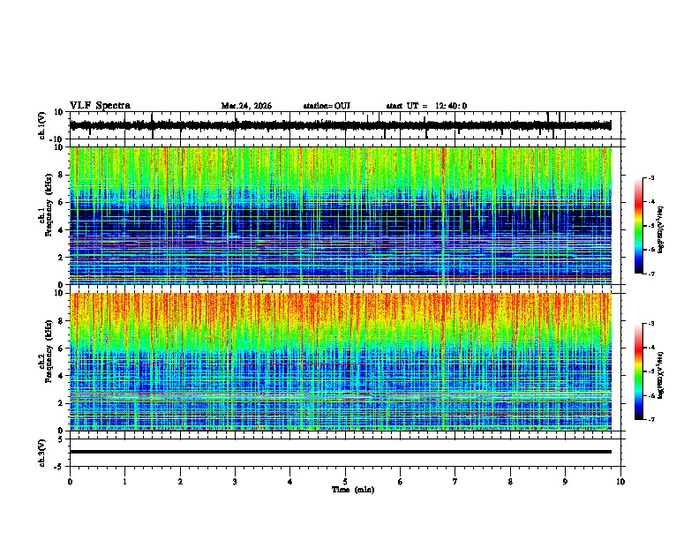Click the flat ch.3 voltage trace line
The image size is (699, 540).
pos(341,452)
